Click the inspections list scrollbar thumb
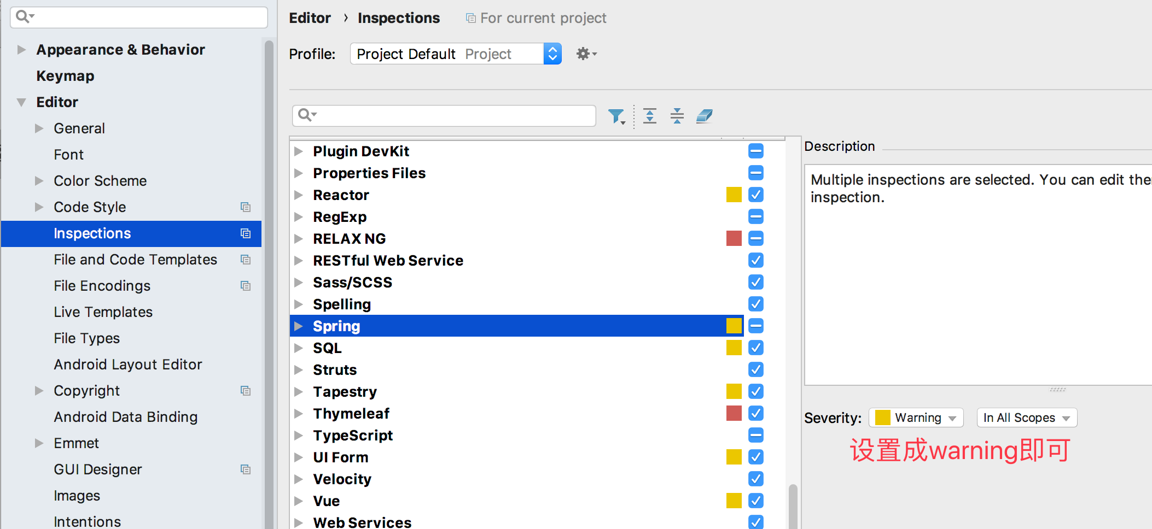Viewport: 1152px width, 529px height. [793, 506]
